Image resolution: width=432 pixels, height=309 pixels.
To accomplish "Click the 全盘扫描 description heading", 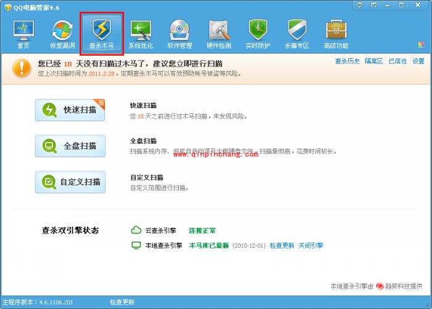I will point(143,141).
